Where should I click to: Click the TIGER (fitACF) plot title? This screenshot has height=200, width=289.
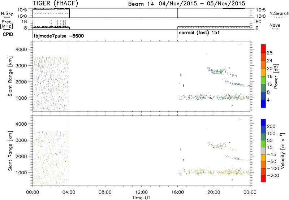tap(56, 4)
